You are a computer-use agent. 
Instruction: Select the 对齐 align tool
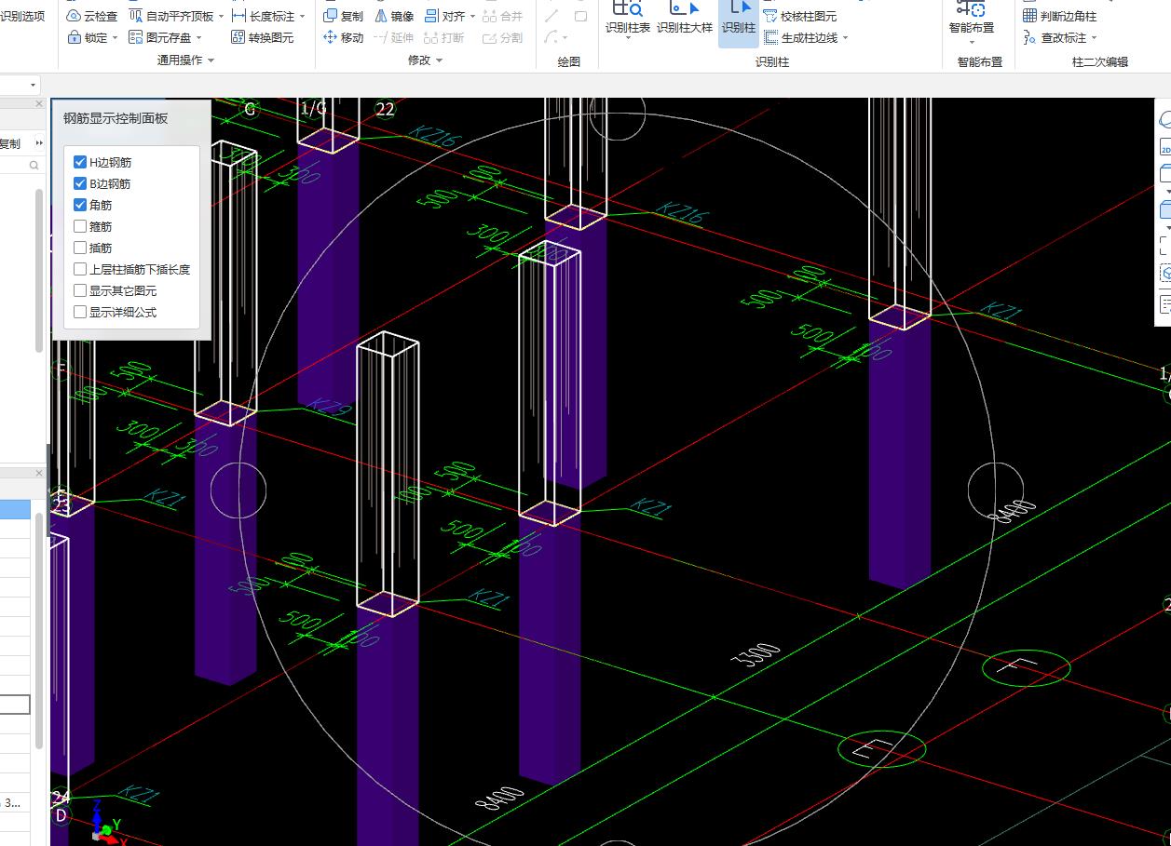(444, 16)
